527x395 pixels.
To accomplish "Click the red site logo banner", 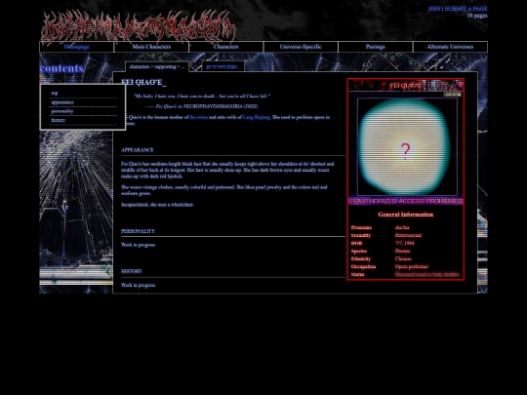I will (138, 27).
